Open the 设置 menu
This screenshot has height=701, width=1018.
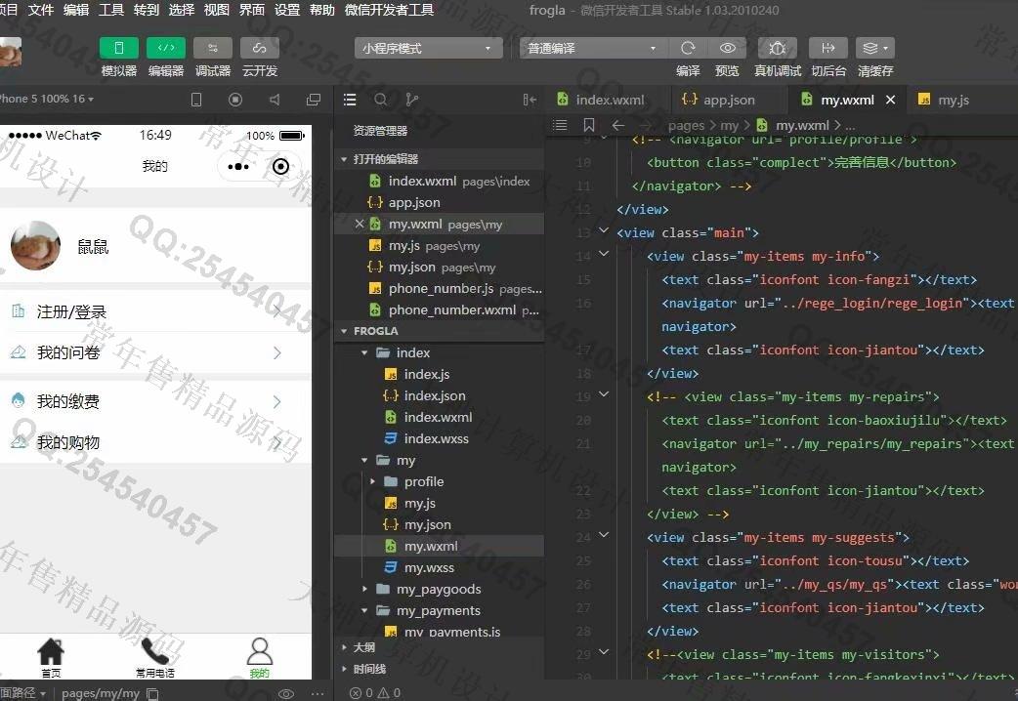point(287,10)
